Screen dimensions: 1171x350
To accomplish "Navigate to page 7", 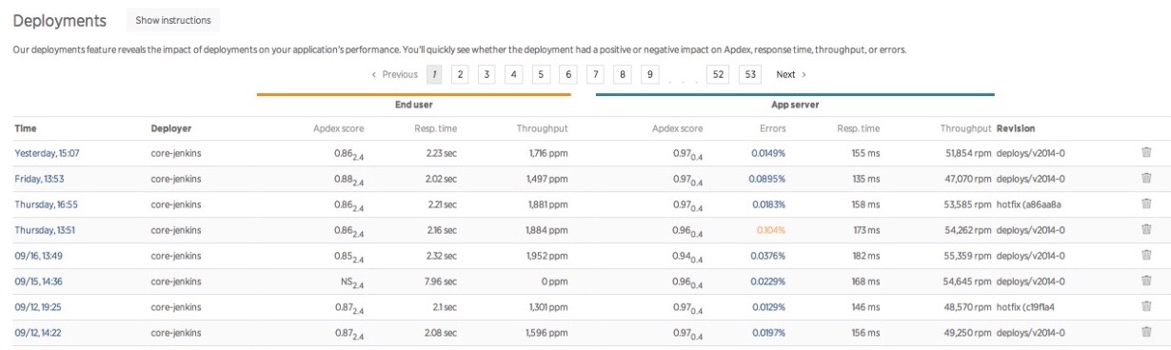I will point(595,74).
